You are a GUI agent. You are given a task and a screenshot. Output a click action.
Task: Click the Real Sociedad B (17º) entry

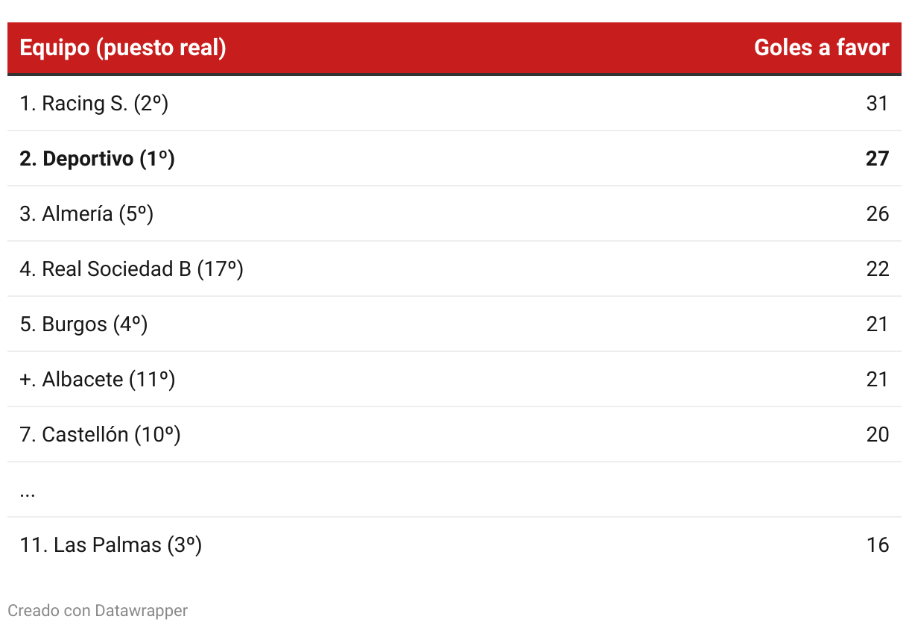tap(132, 269)
